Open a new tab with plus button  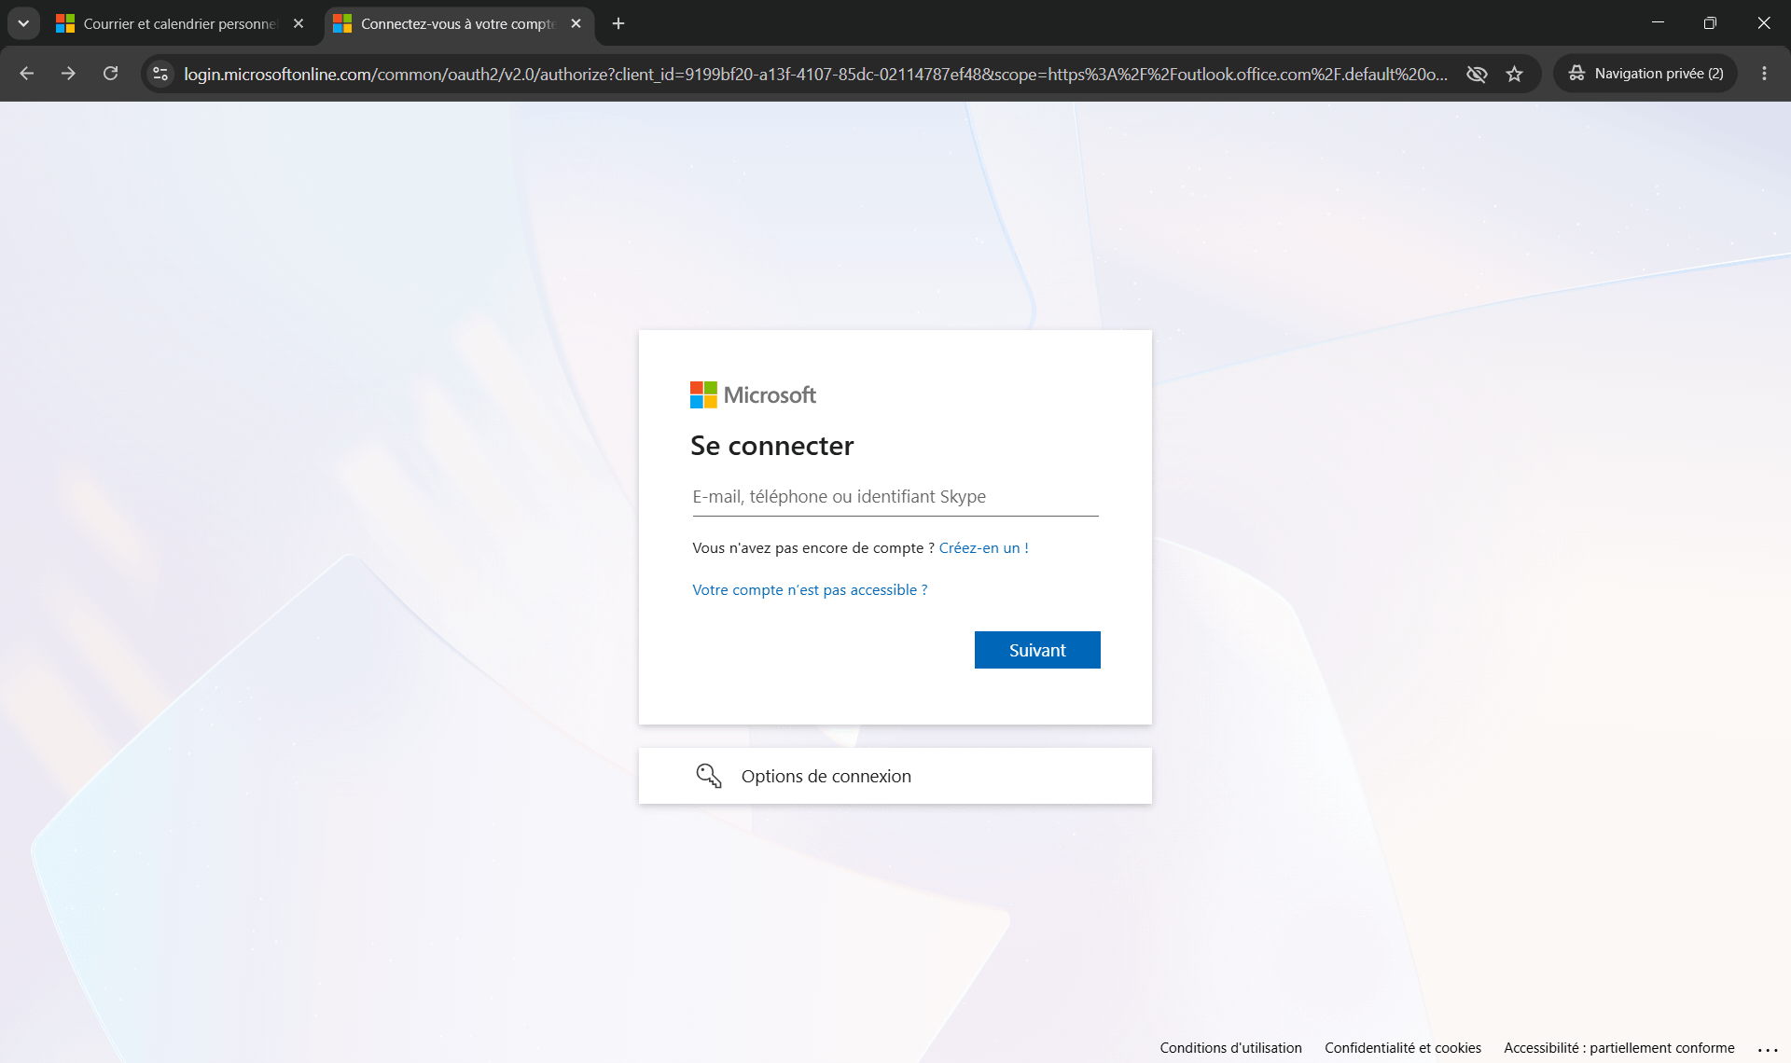pyautogui.click(x=618, y=23)
